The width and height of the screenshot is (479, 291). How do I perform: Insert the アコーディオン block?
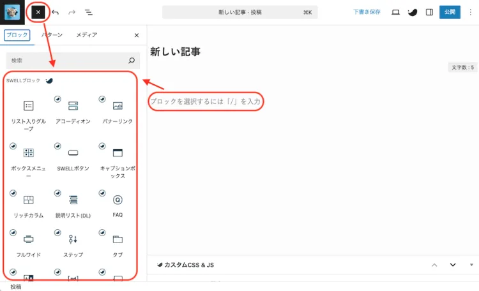pos(73,111)
